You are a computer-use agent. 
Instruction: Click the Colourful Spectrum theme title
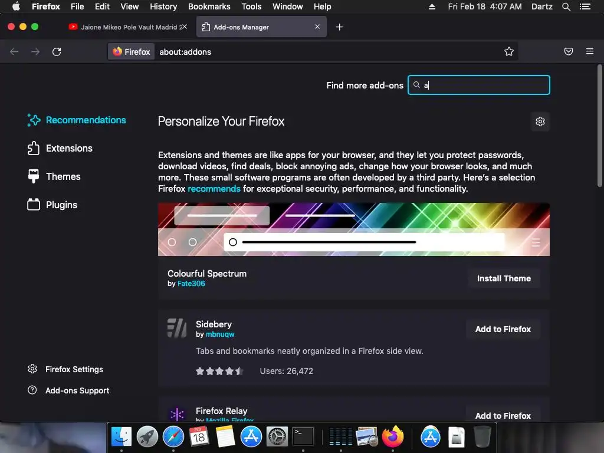tap(207, 274)
